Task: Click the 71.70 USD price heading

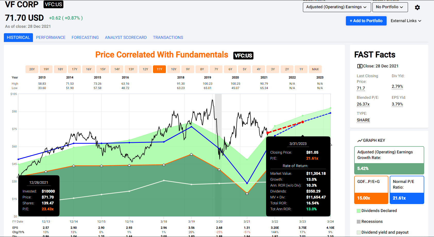Action: coord(24,18)
